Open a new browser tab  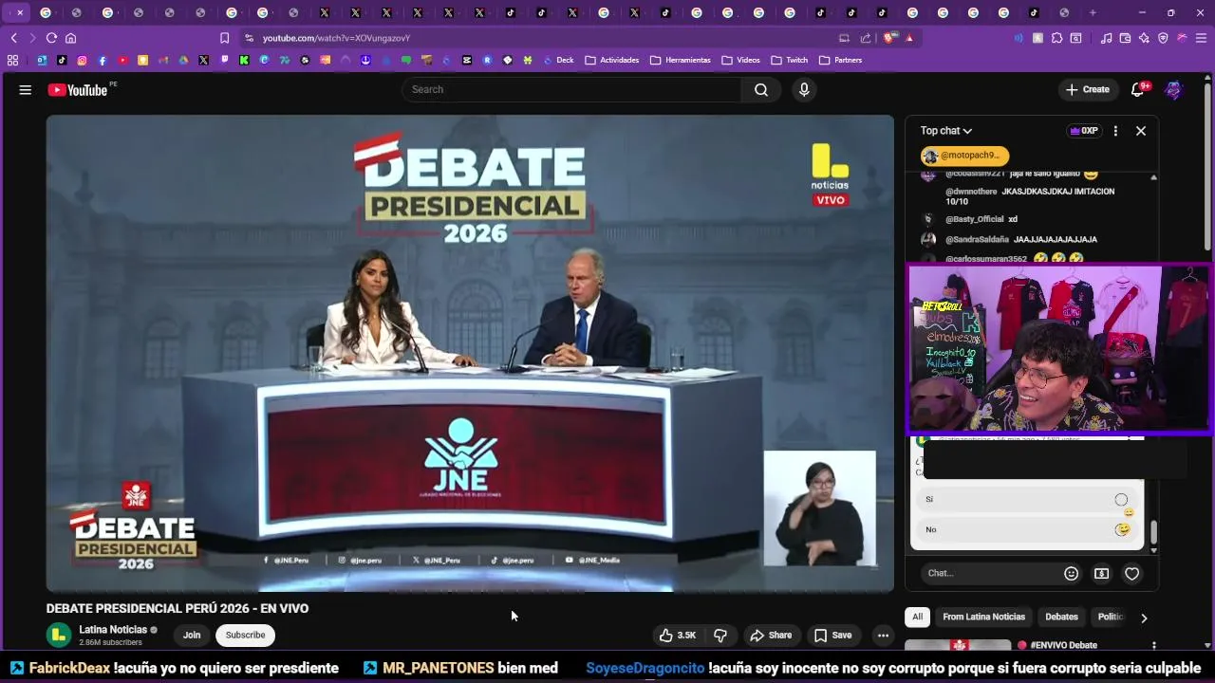(1093, 12)
